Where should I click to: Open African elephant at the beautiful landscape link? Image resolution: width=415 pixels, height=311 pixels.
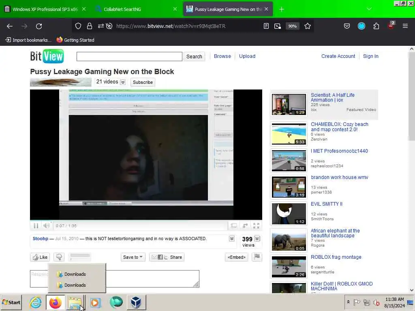pos(335,233)
